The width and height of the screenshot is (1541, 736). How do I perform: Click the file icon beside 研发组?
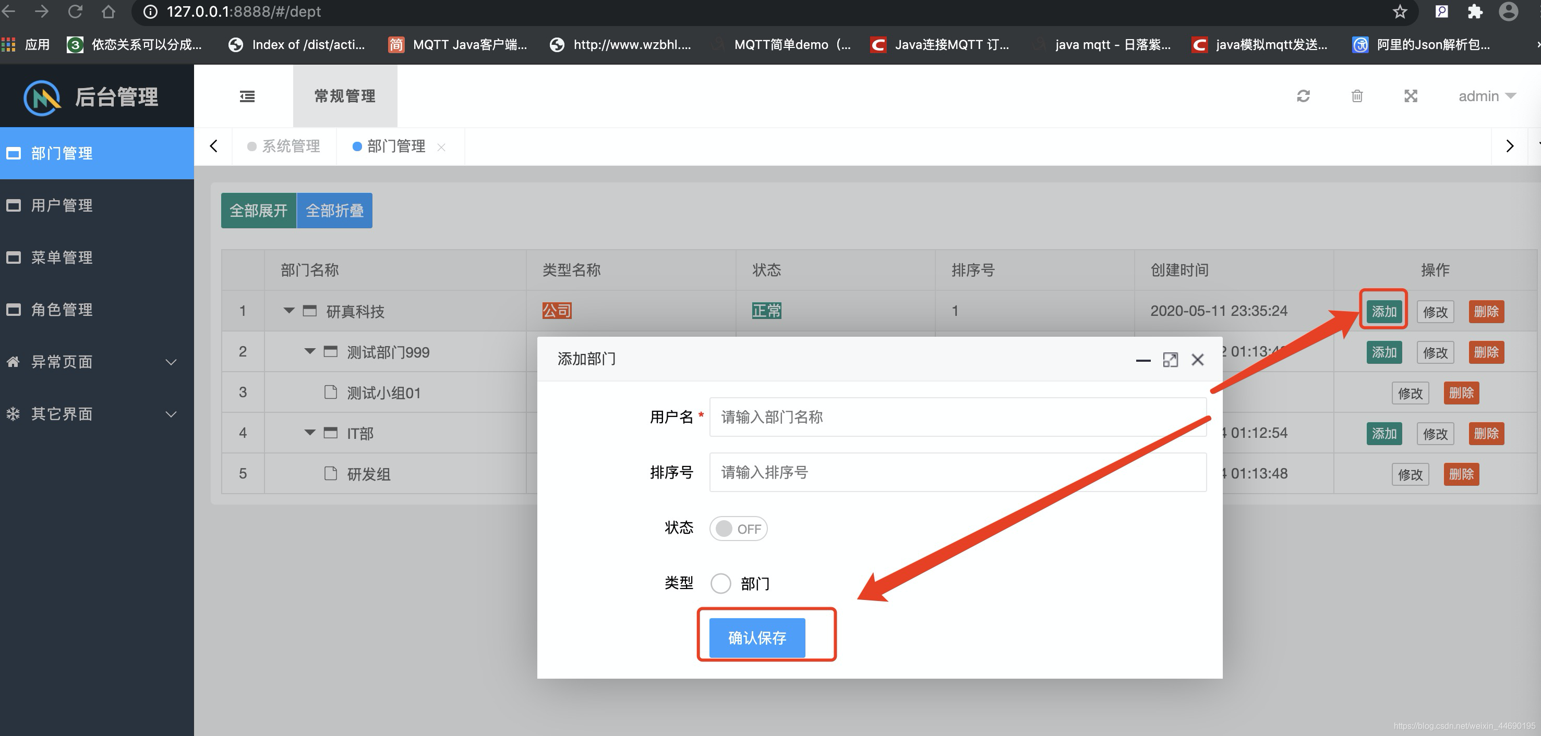click(x=330, y=473)
